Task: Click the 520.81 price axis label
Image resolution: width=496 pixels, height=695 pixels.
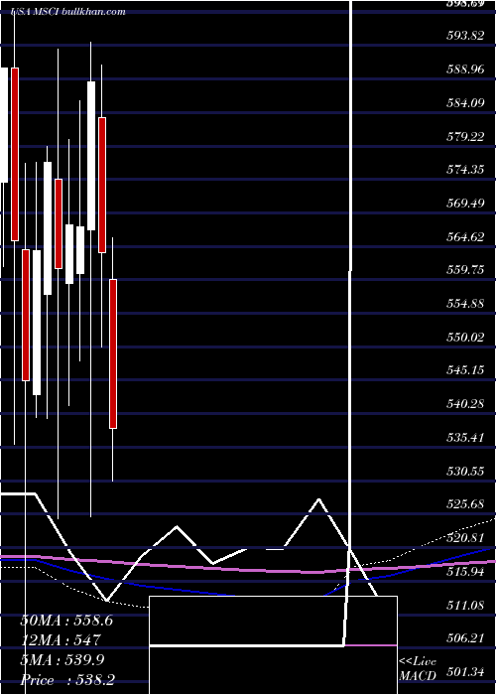Action: coord(464,538)
